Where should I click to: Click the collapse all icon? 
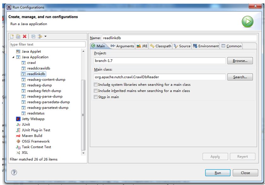(33, 36)
